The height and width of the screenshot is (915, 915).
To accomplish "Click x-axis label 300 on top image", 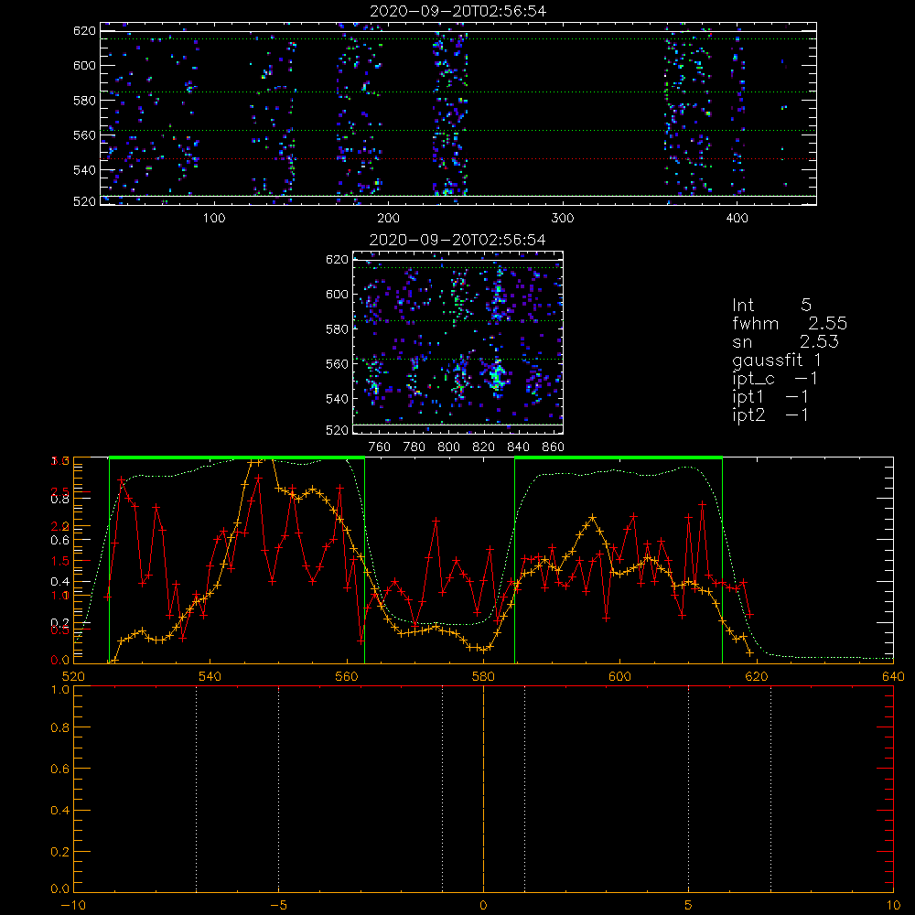I will point(563,219).
